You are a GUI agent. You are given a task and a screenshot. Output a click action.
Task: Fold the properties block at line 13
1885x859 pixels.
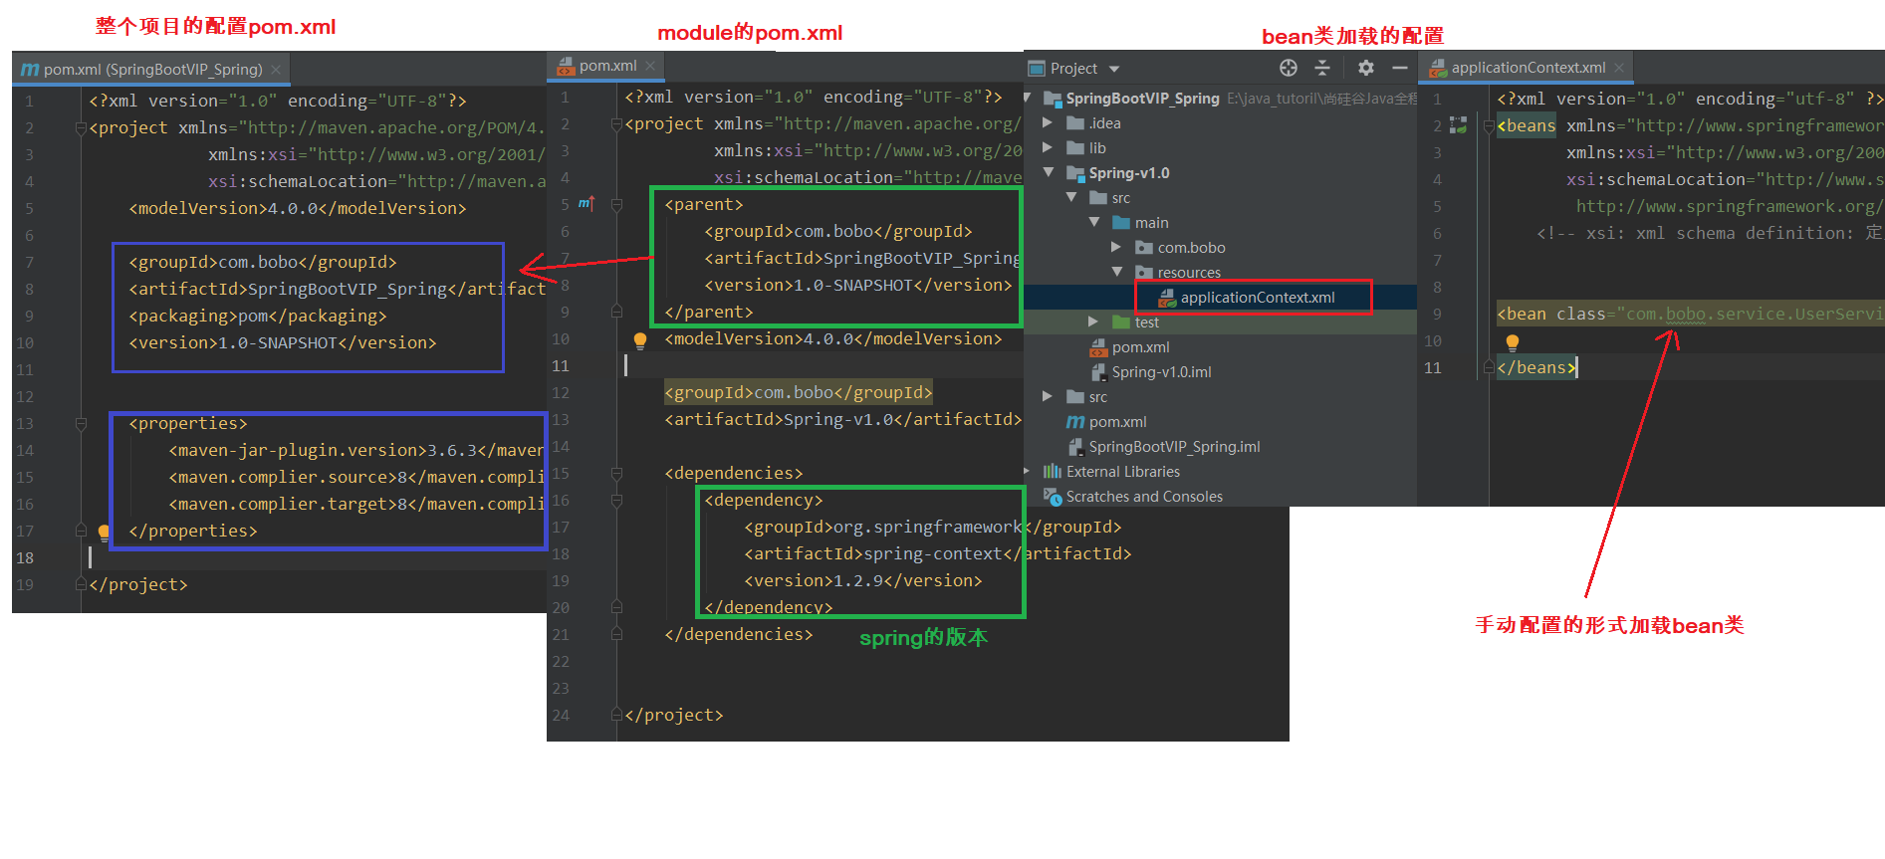(x=81, y=424)
